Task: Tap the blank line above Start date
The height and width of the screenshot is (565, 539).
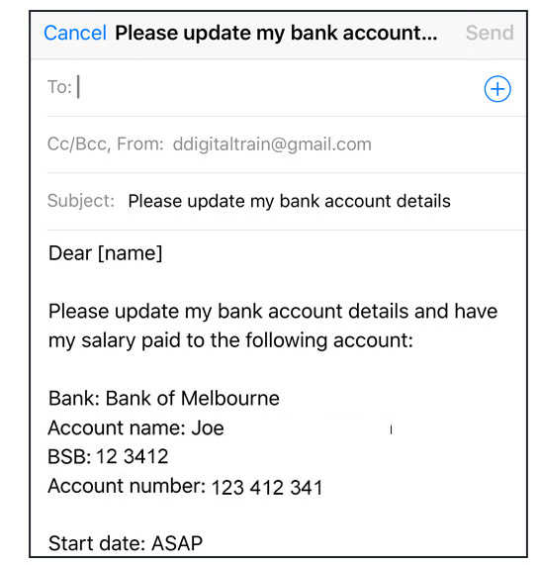Action: (277, 516)
